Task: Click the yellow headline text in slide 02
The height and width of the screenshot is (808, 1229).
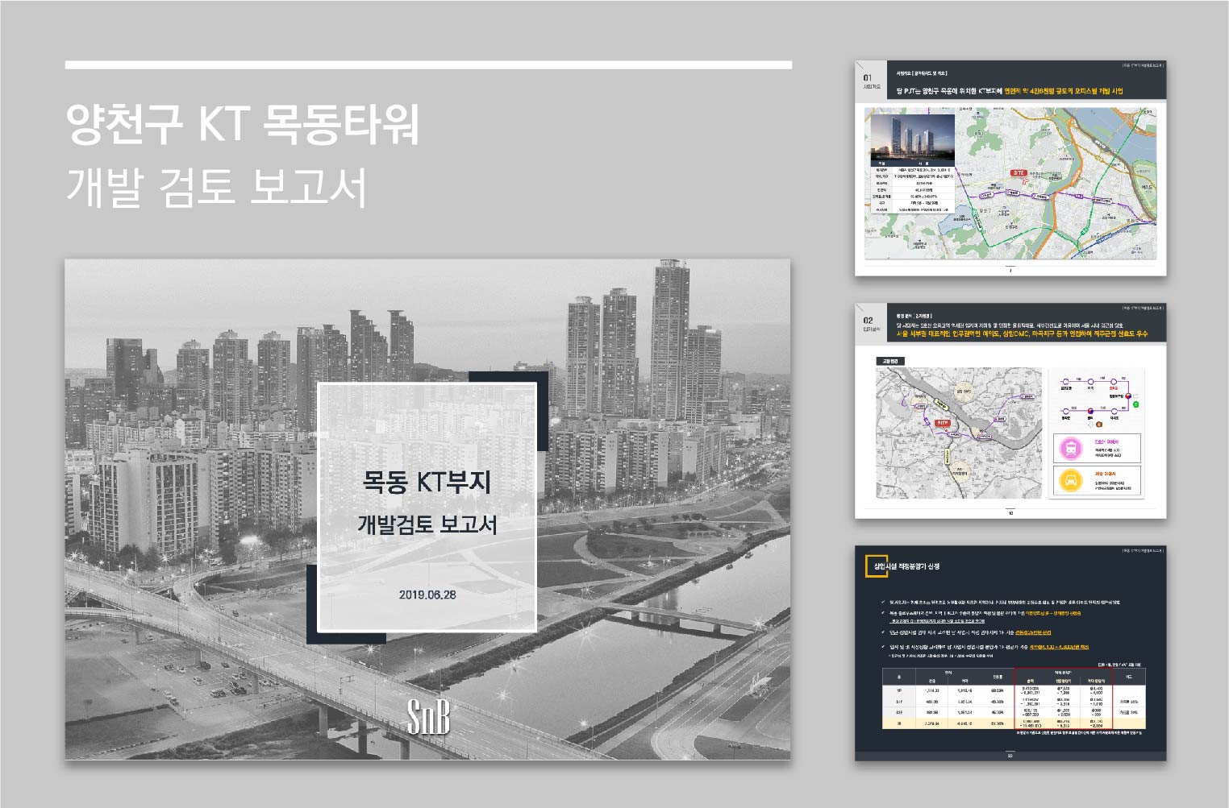Action: tap(1022, 334)
